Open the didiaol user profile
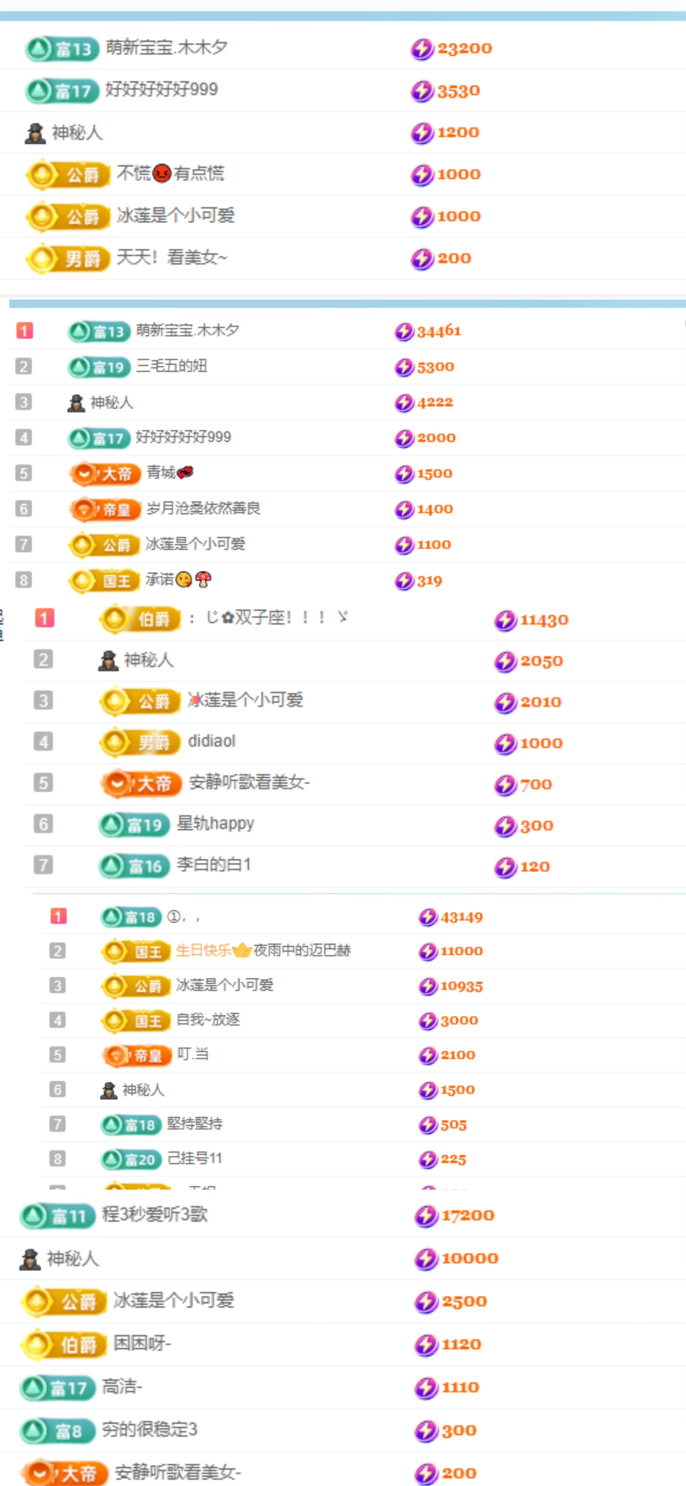Image resolution: width=686 pixels, height=1486 pixels. click(212, 741)
